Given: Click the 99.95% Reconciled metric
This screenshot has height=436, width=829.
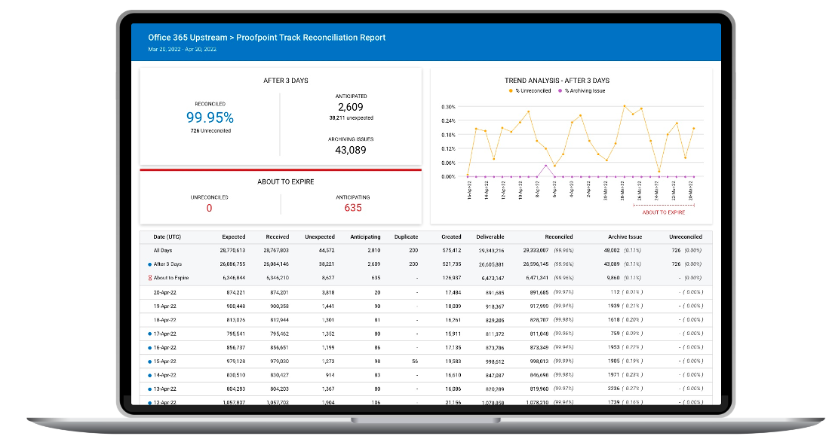Looking at the screenshot, I should click(x=209, y=117).
